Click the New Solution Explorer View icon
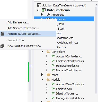This screenshot has width=98, height=102. [x=2, y=46]
